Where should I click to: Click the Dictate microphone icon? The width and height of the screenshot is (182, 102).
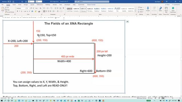click(x=148, y=9)
